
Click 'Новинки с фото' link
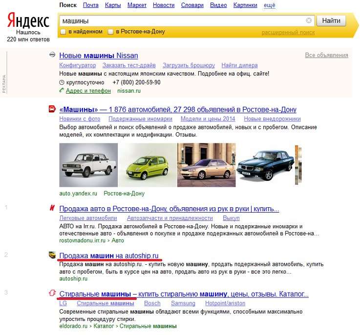point(80,119)
